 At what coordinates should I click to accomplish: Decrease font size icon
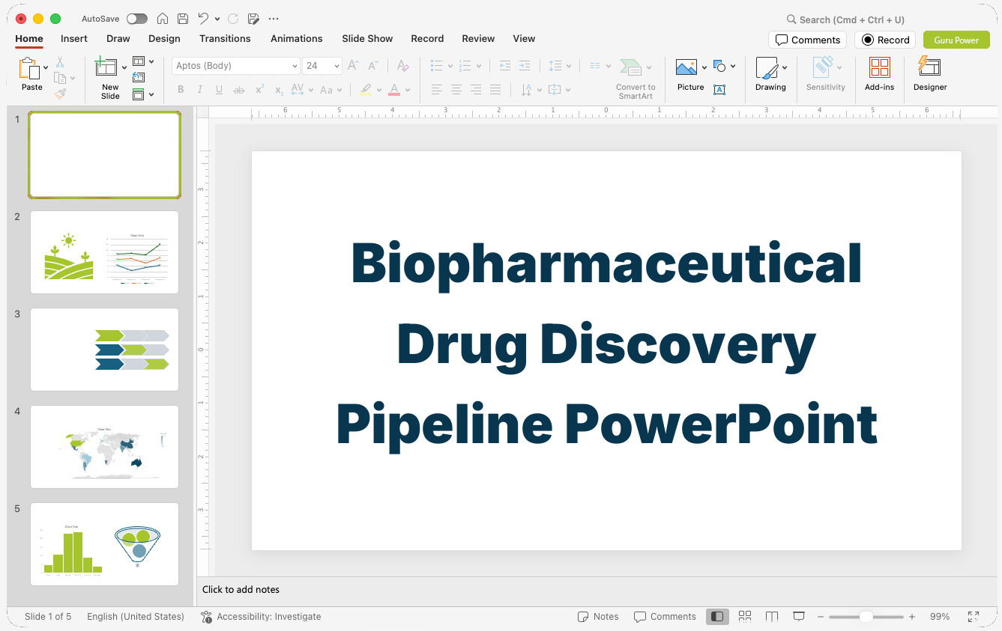point(372,66)
